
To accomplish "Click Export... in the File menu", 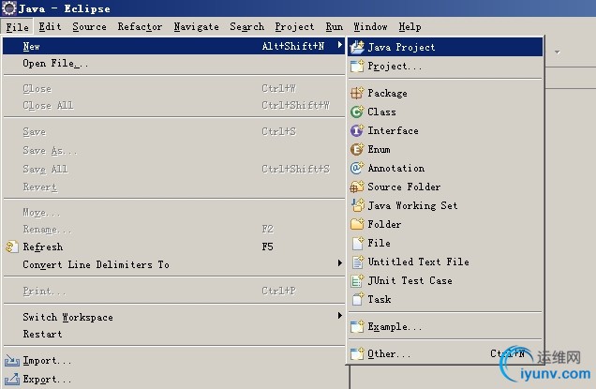I will click(x=47, y=380).
